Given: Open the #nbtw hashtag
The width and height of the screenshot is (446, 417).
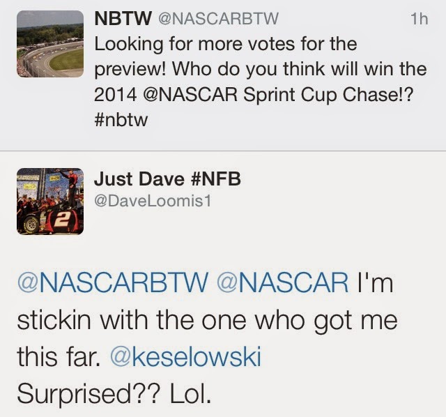Looking at the screenshot, I should 121,119.
